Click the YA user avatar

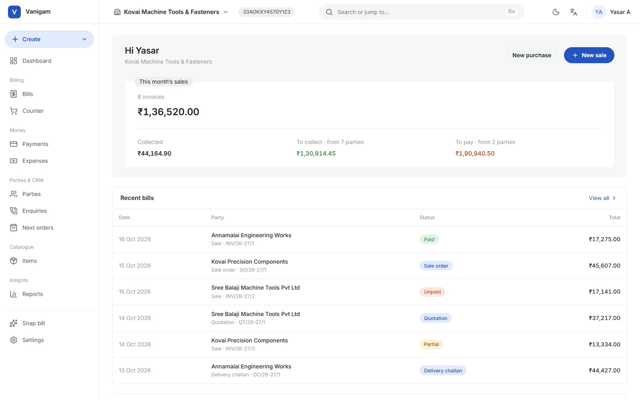599,12
